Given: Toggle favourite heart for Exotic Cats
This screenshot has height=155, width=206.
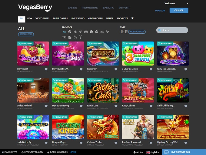Looking at the screenshot, I should [116, 106].
